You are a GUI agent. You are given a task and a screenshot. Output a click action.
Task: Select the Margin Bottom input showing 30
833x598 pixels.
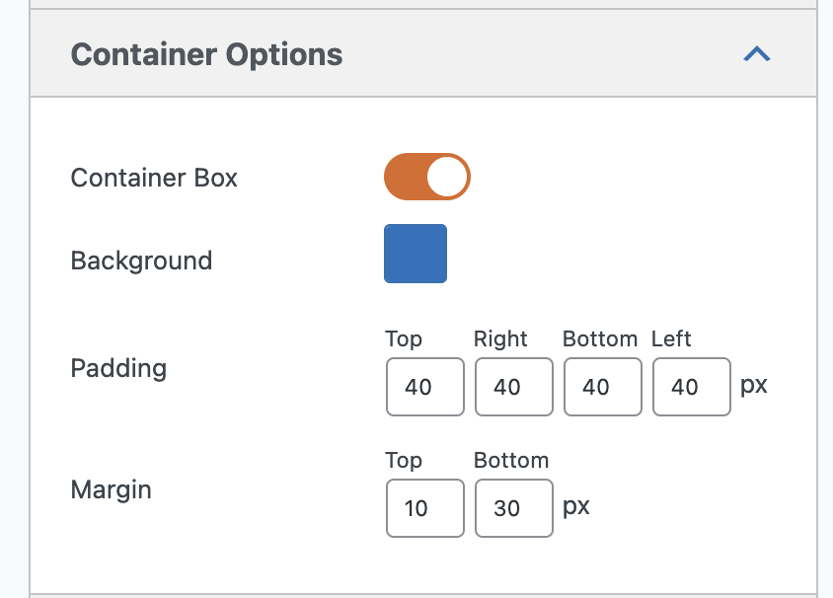[x=513, y=508]
